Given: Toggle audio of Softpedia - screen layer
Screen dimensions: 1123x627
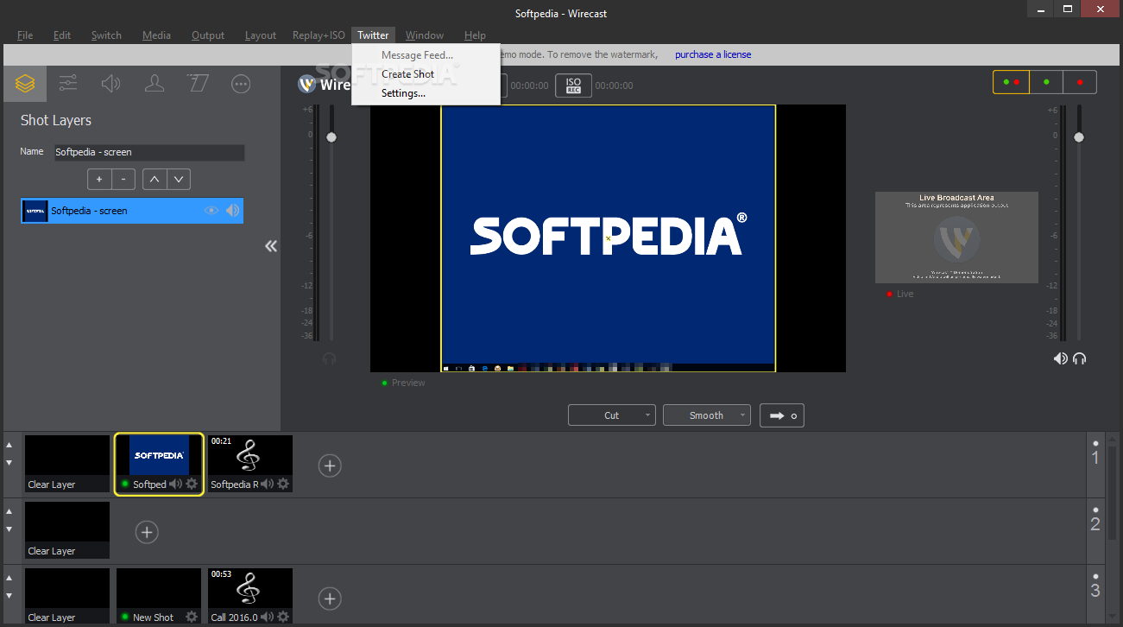Looking at the screenshot, I should 233,210.
